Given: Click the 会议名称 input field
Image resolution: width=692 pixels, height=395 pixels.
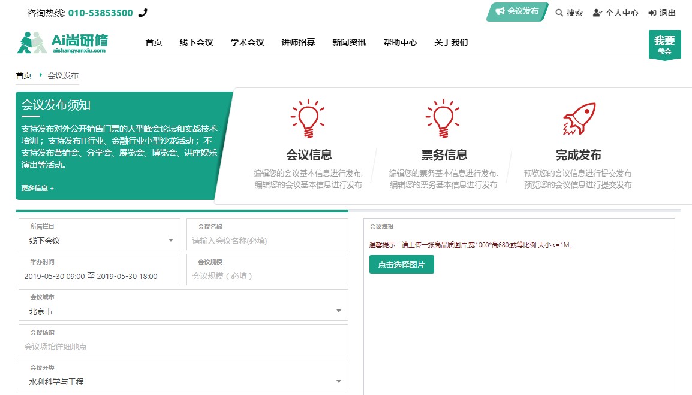Looking at the screenshot, I should pos(267,241).
